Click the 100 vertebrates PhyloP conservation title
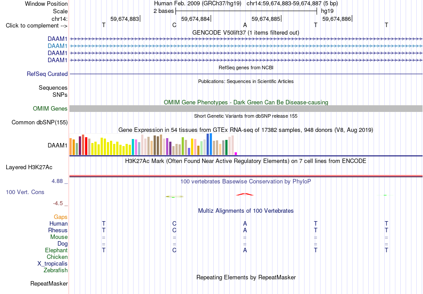 [x=246, y=181]
